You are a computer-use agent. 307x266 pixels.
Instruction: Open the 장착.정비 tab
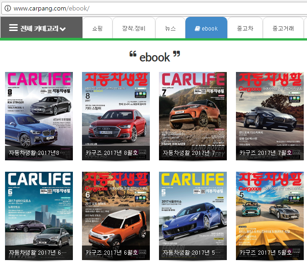(x=134, y=28)
